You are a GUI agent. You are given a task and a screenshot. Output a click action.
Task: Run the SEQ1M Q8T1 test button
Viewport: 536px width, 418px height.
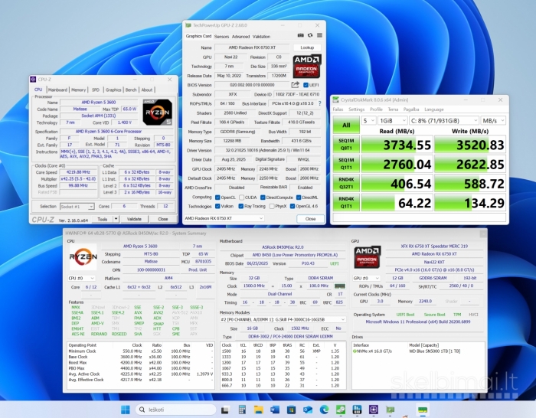click(x=346, y=144)
